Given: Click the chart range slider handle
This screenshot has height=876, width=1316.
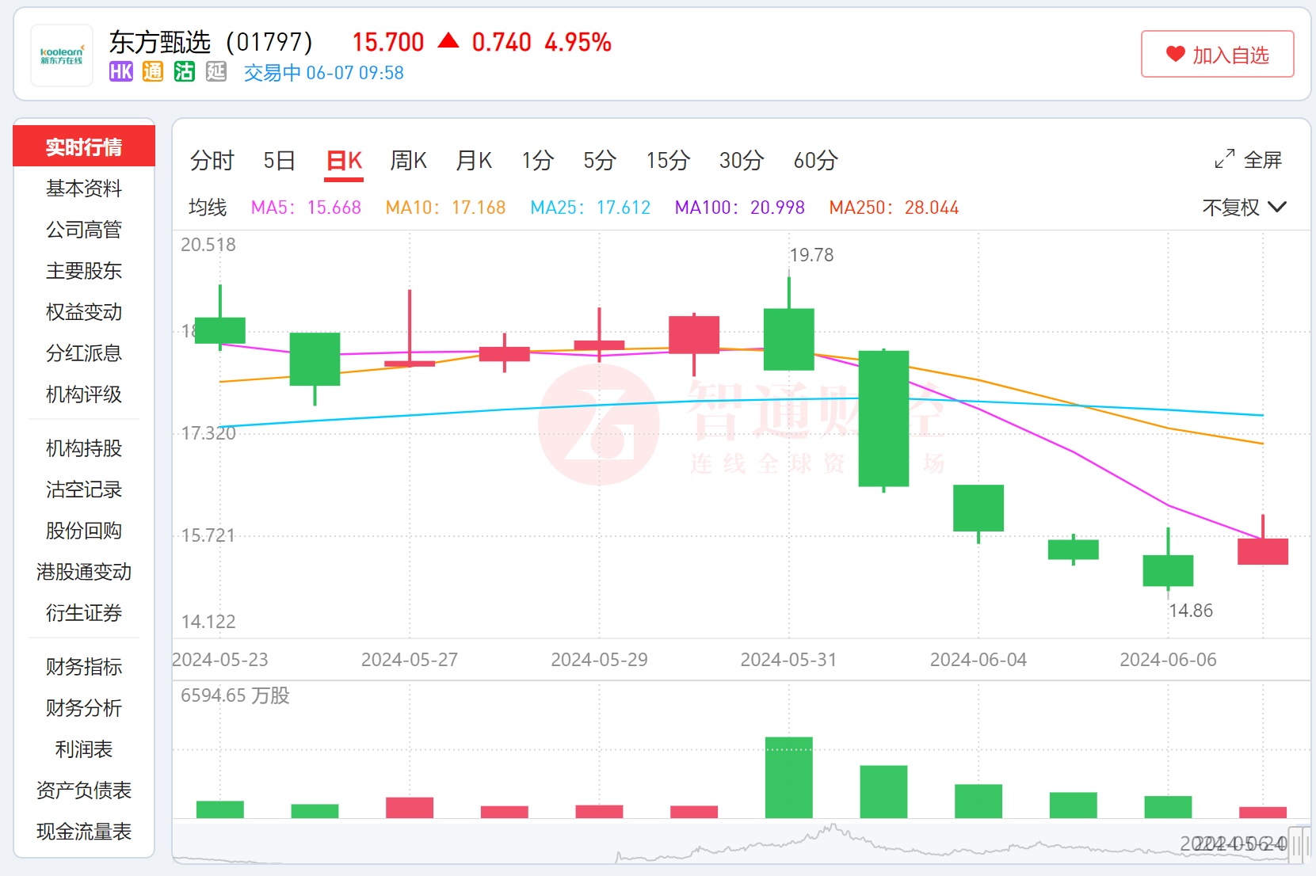Looking at the screenshot, I should 1299,844.
